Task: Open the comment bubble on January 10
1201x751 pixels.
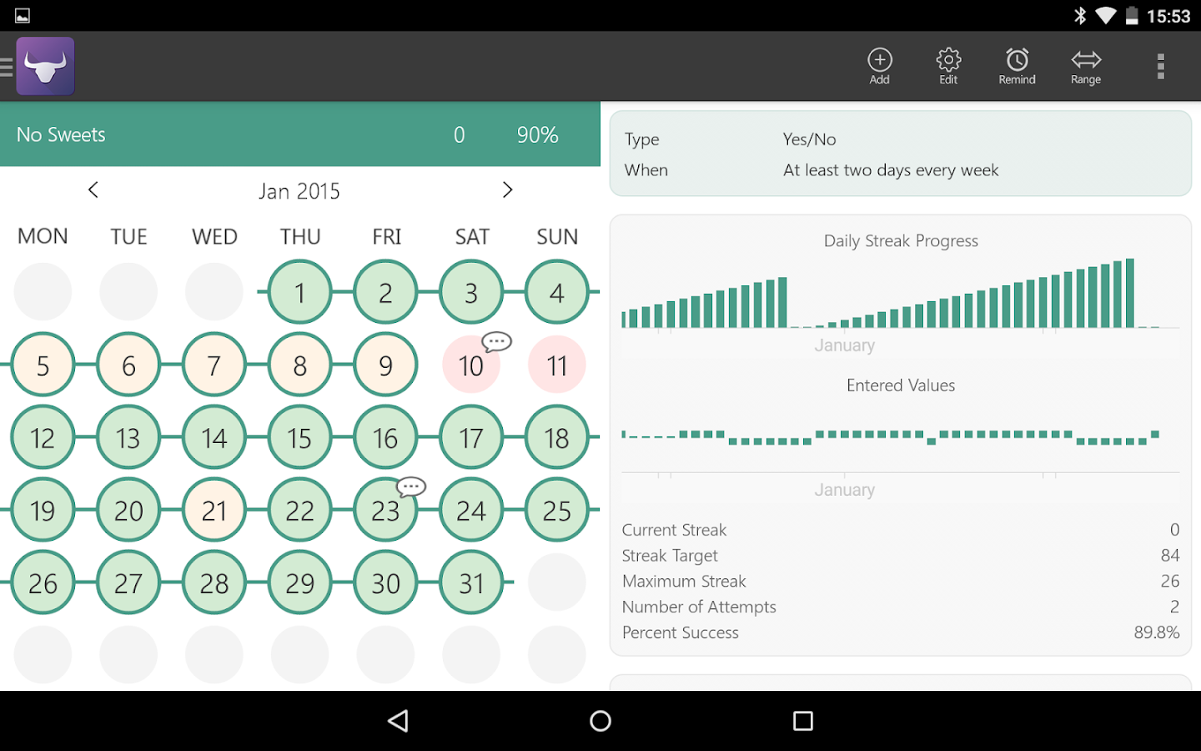Action: tap(496, 340)
